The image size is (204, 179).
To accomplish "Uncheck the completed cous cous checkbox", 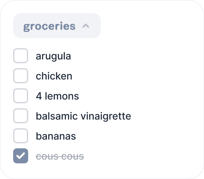I will pyautogui.click(x=21, y=156).
